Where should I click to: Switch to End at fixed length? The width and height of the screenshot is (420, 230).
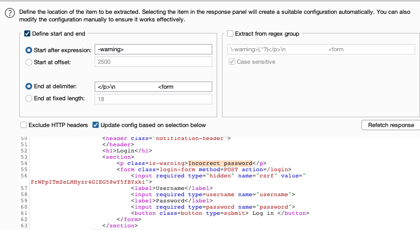(x=29, y=99)
